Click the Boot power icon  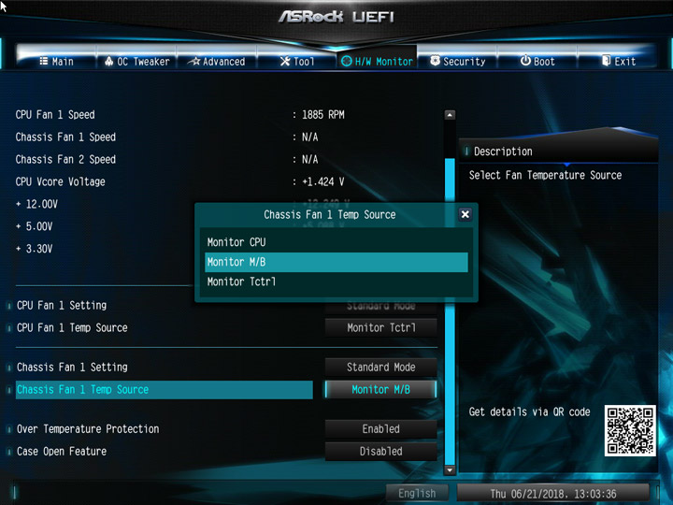[525, 61]
